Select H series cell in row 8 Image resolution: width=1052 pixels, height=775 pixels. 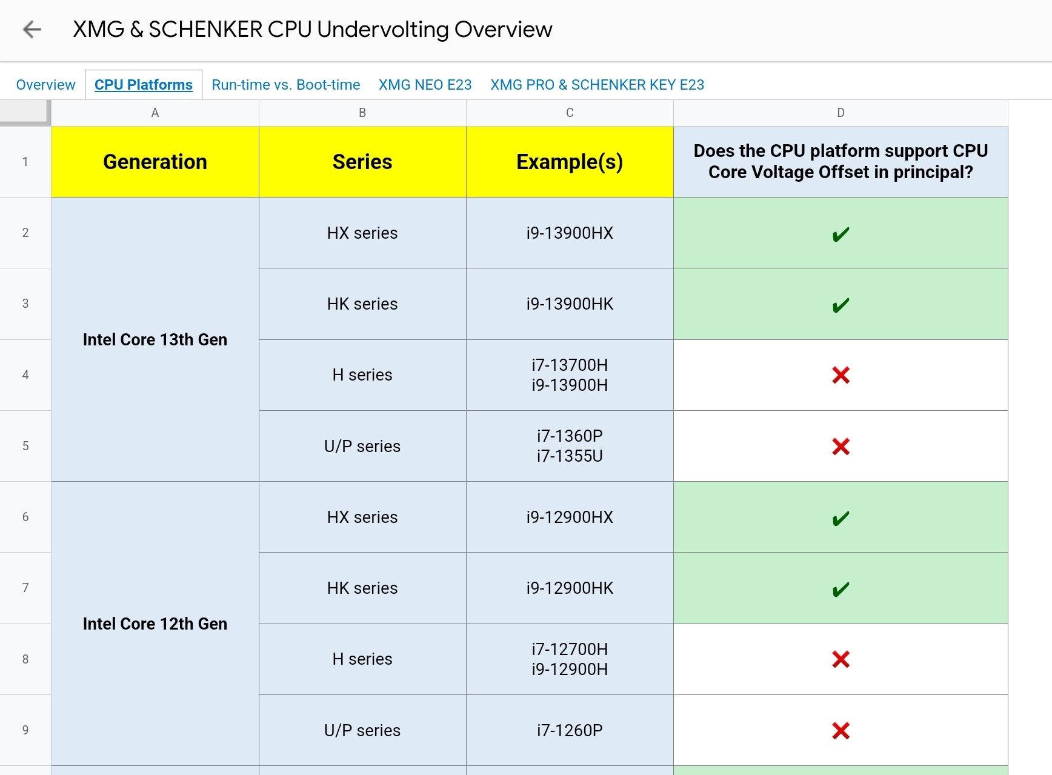362,659
